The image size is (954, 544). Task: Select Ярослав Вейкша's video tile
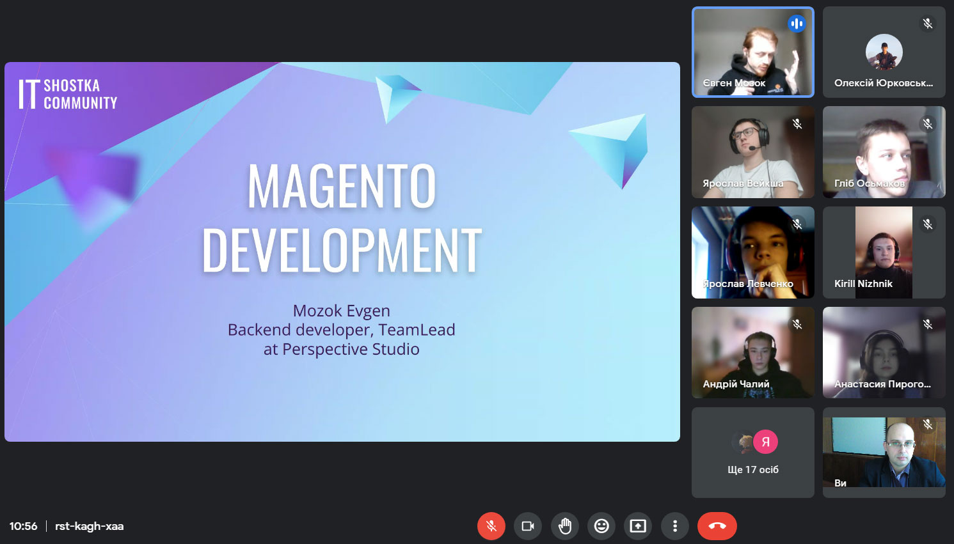pos(753,152)
